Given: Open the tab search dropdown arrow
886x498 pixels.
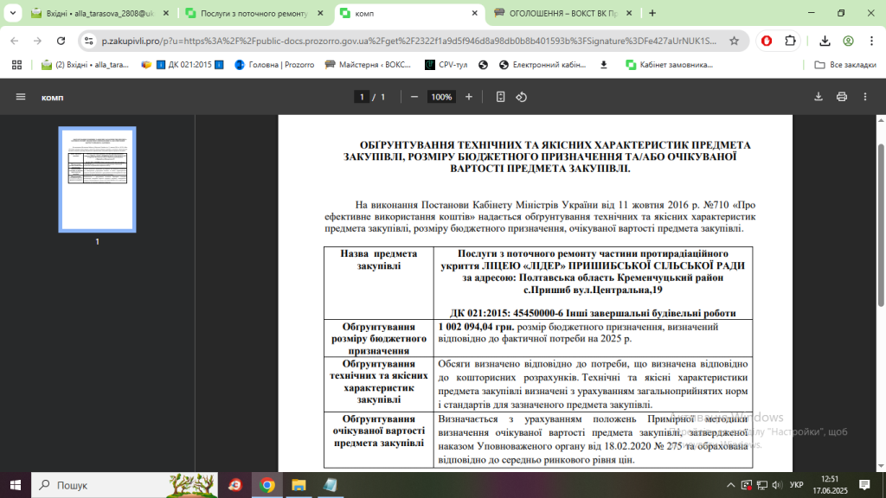Looking at the screenshot, I should pyautogui.click(x=12, y=13).
